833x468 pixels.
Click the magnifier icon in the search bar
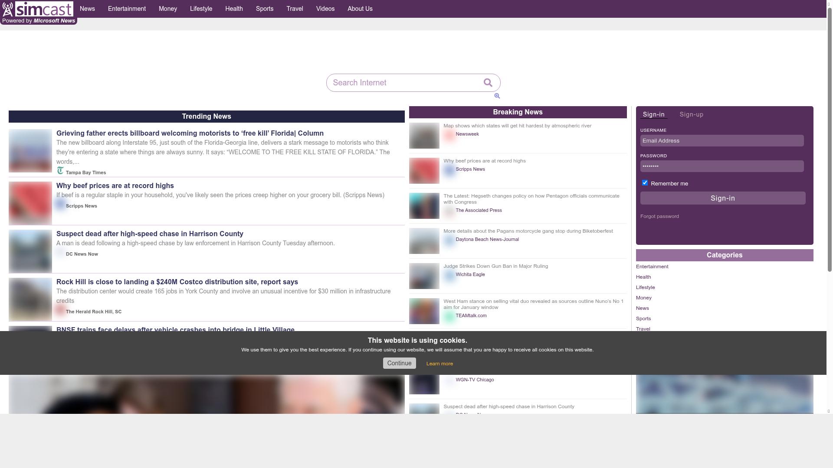tap(488, 82)
